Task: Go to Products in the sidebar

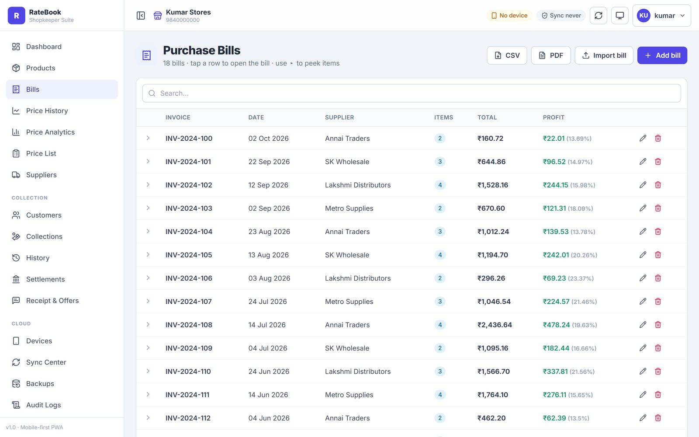Action: pos(62,68)
